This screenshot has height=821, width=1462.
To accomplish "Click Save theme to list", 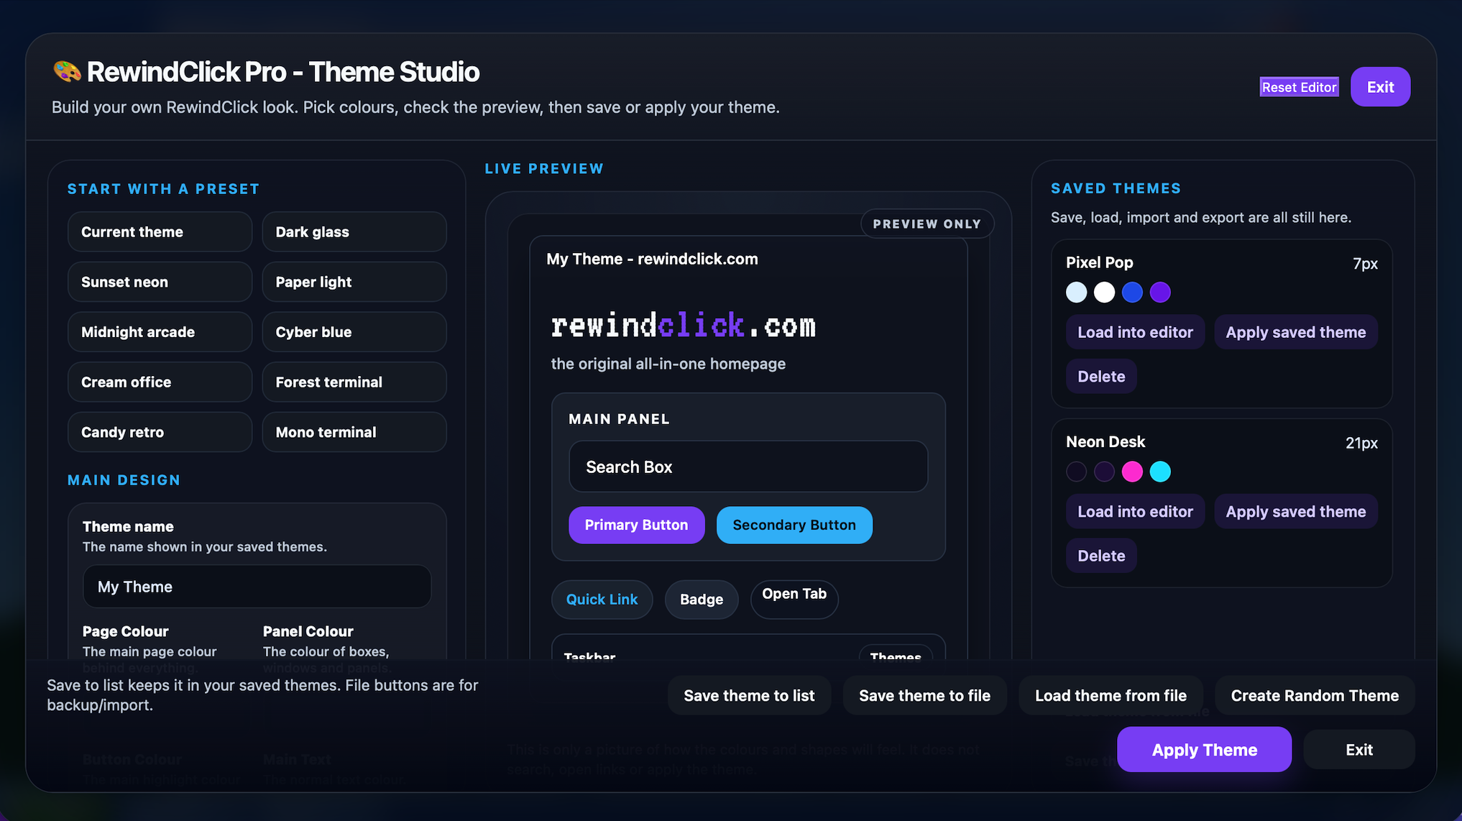I will pyautogui.click(x=749, y=695).
